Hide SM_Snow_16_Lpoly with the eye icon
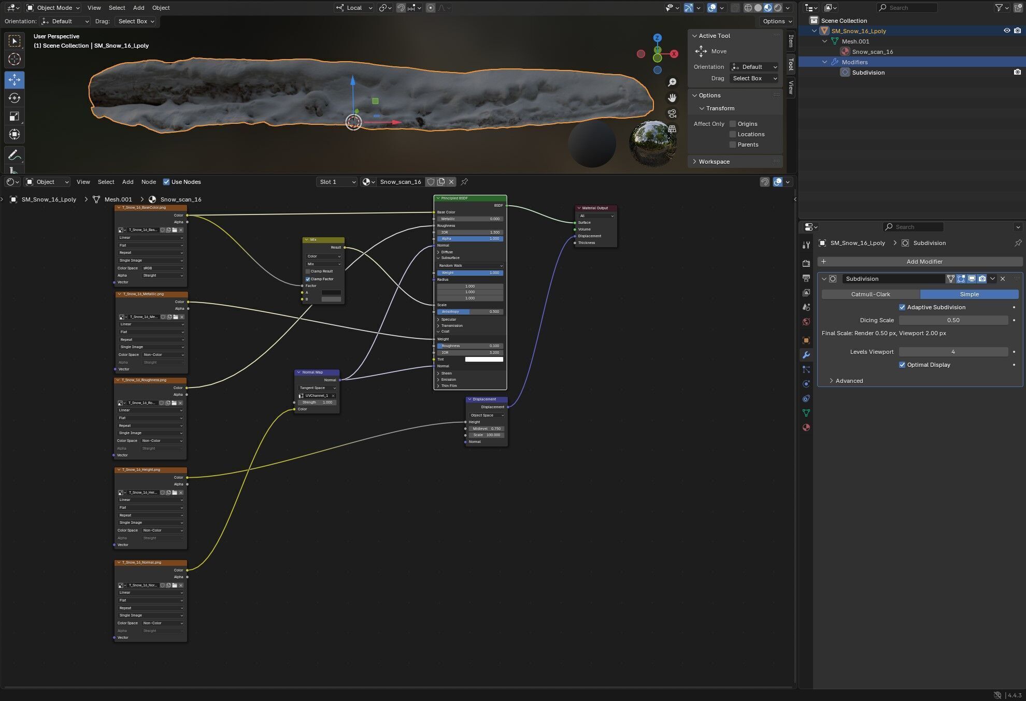1026x701 pixels. (1007, 31)
